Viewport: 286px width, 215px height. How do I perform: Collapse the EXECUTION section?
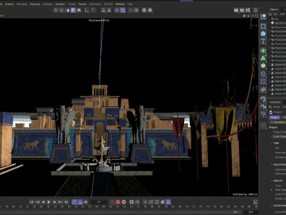tap(272, 165)
